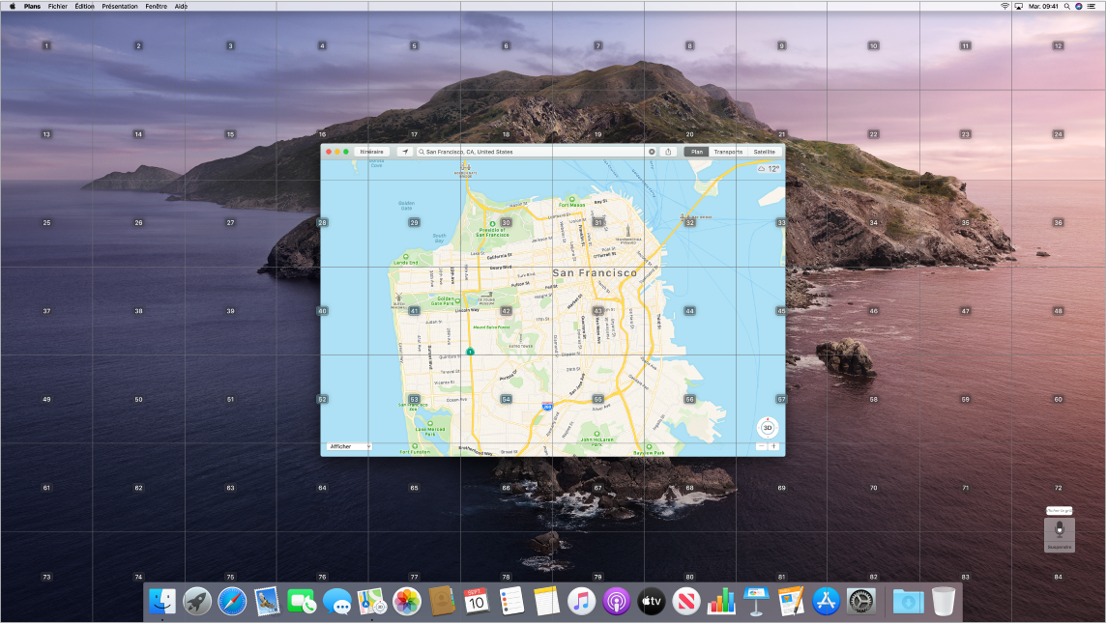This screenshot has height=624, width=1106.
Task: Open Apple TV from the Dock
Action: coord(650,602)
